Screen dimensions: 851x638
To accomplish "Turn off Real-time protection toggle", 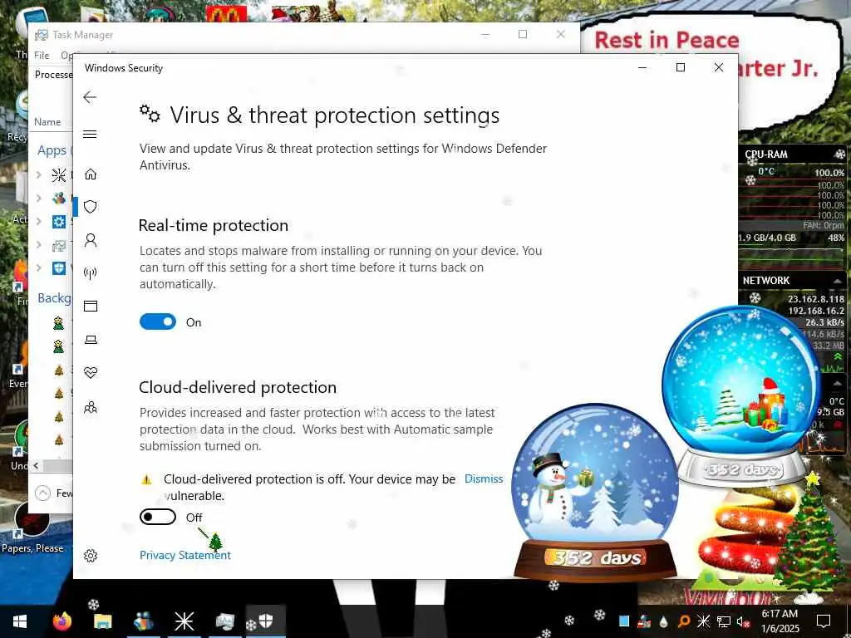I will (158, 321).
